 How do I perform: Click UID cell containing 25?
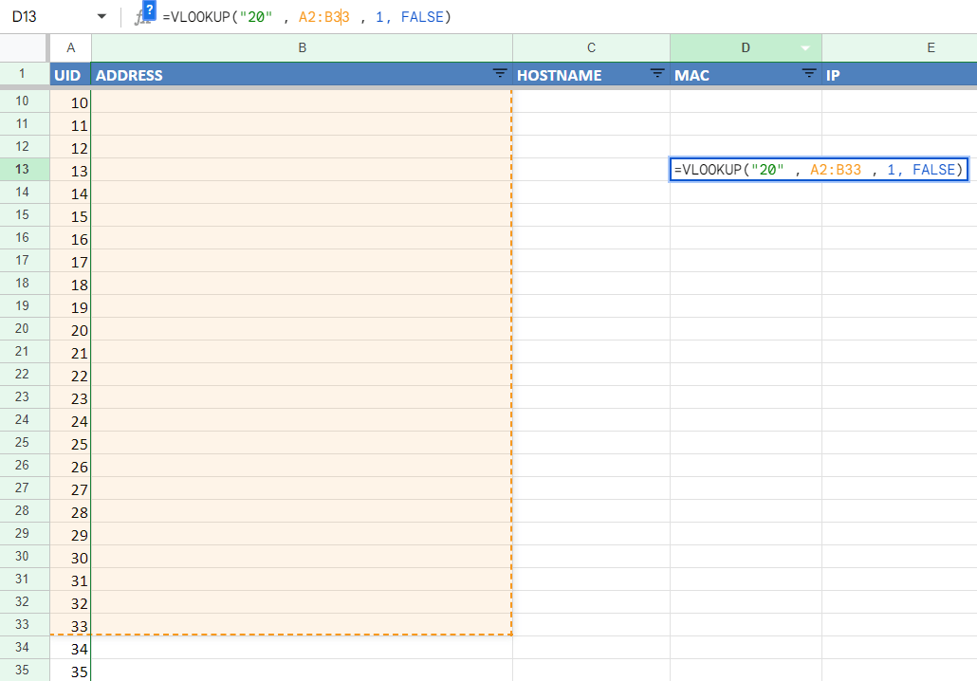point(70,443)
